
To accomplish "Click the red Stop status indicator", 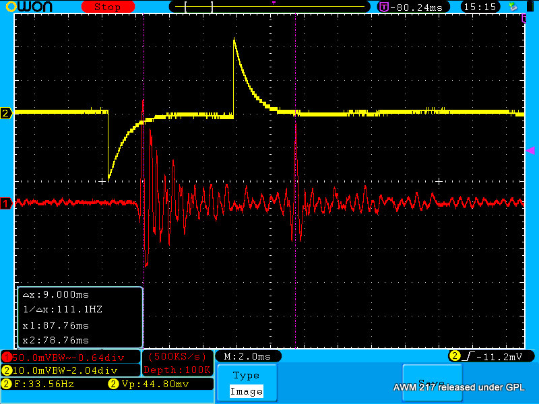I will (108, 7).
